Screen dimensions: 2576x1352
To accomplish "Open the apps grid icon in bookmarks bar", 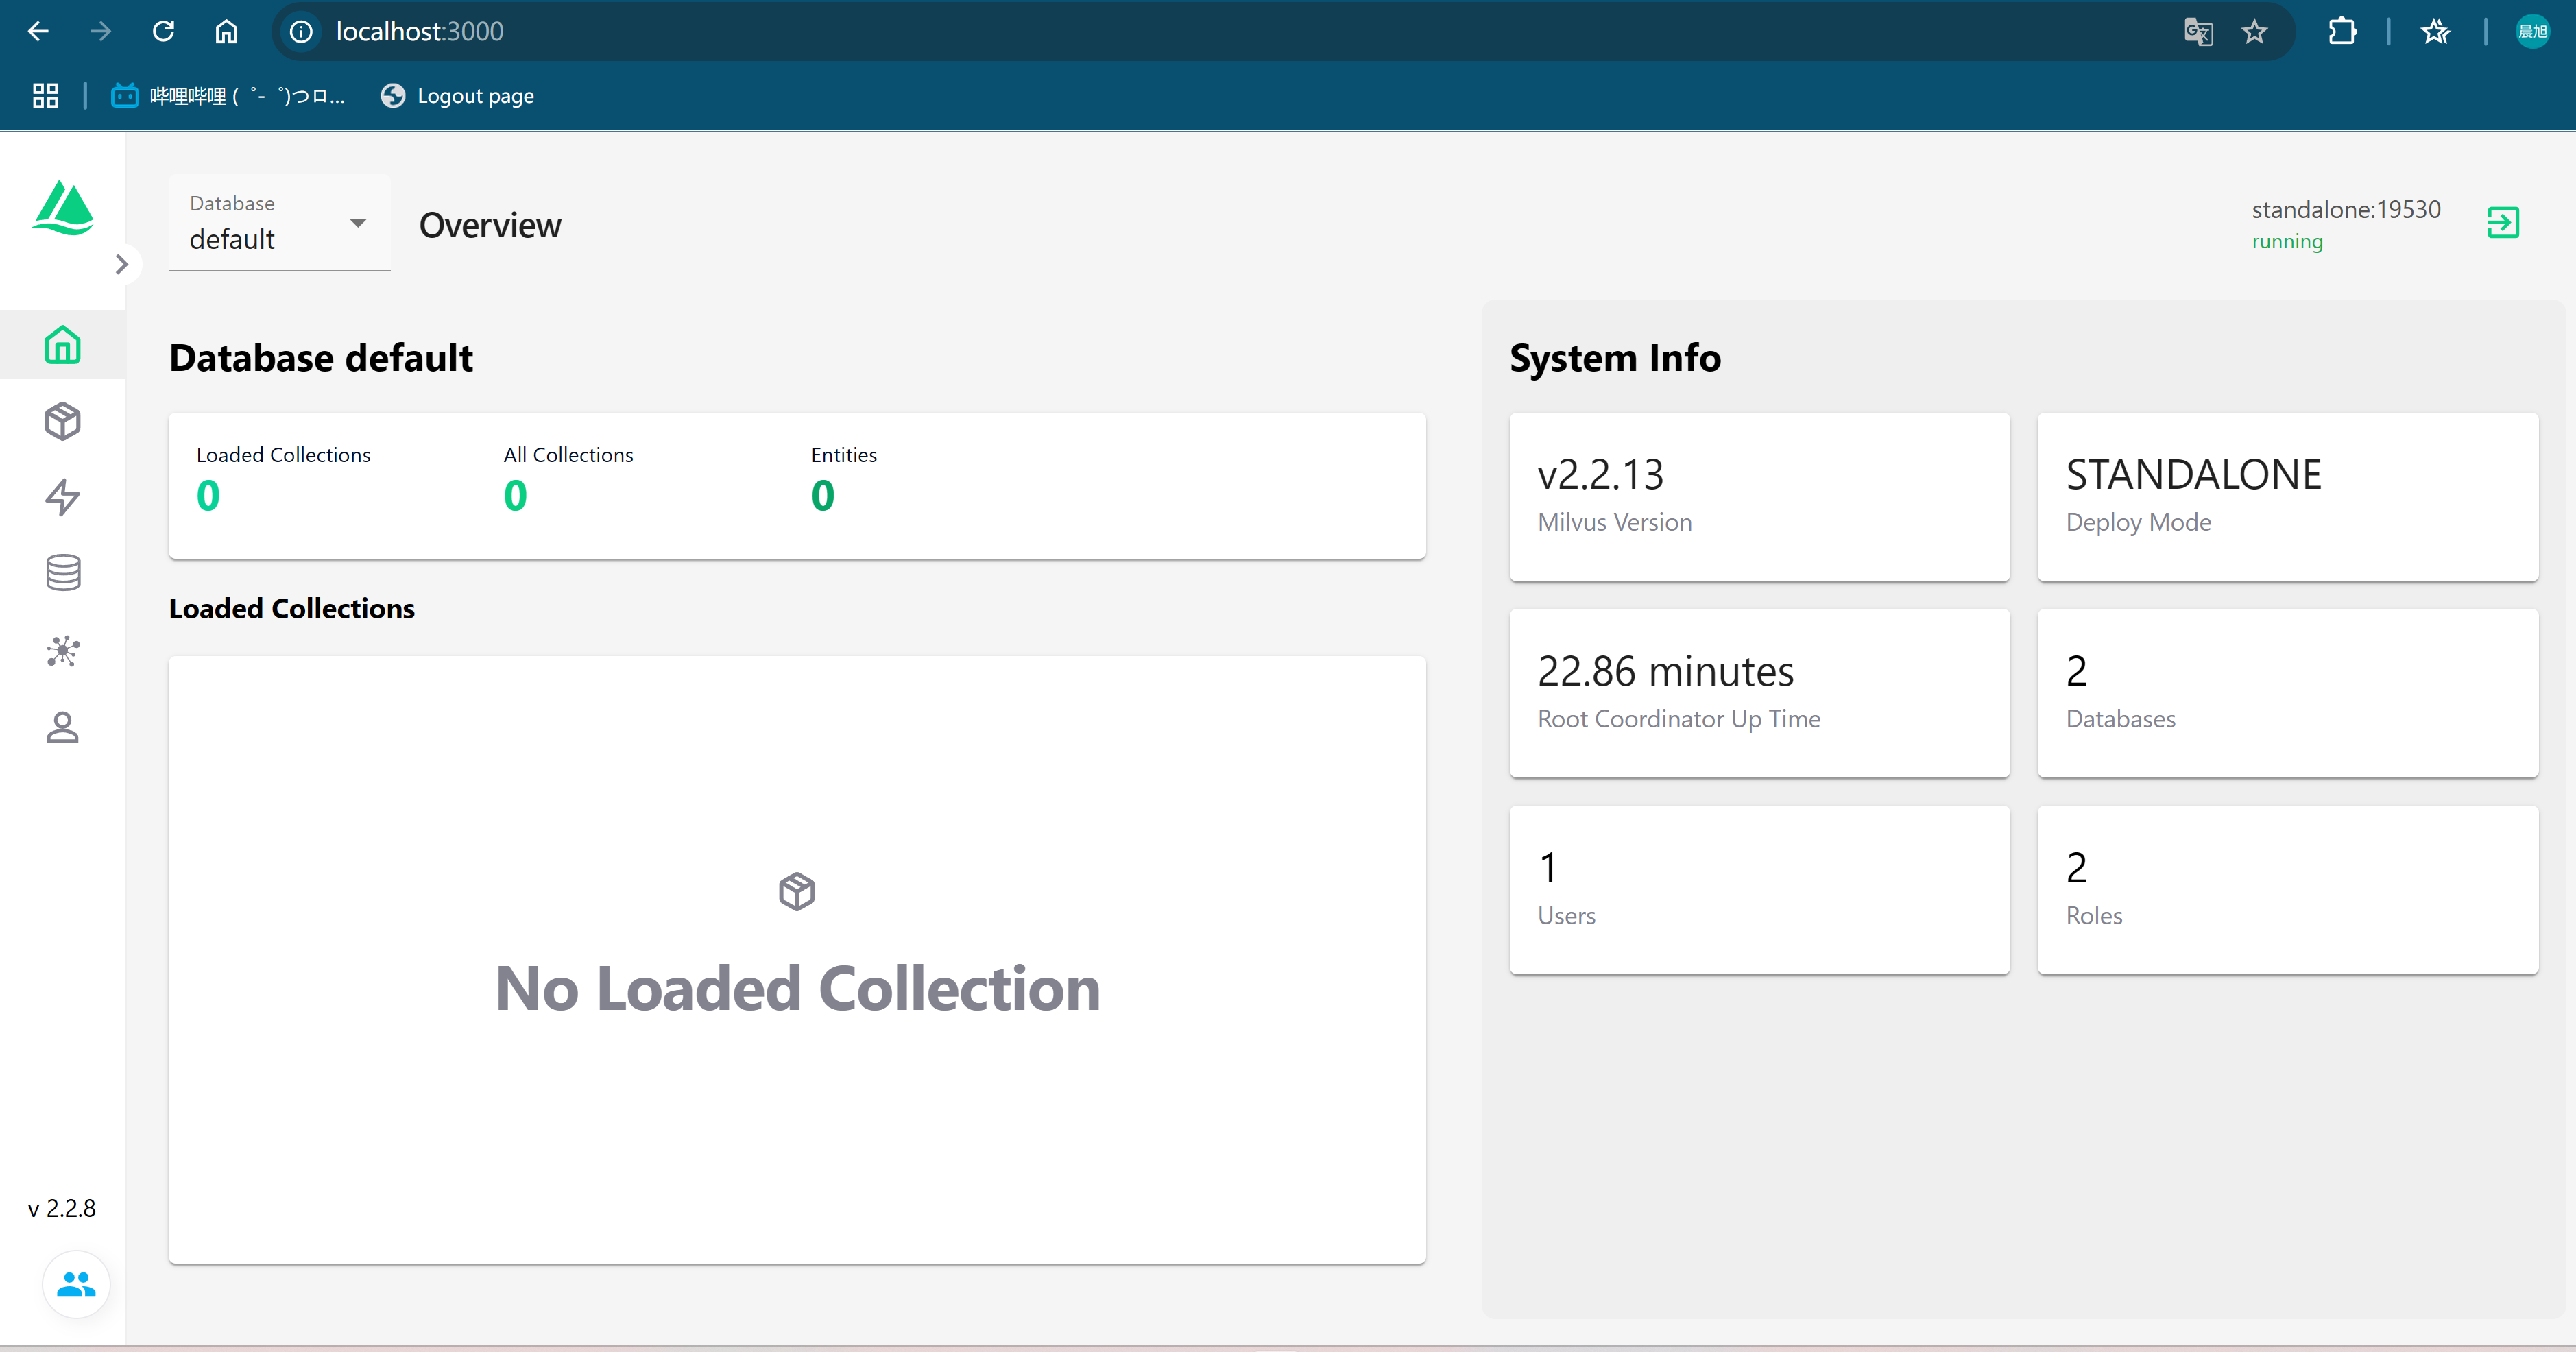I will pyautogui.click(x=45, y=96).
